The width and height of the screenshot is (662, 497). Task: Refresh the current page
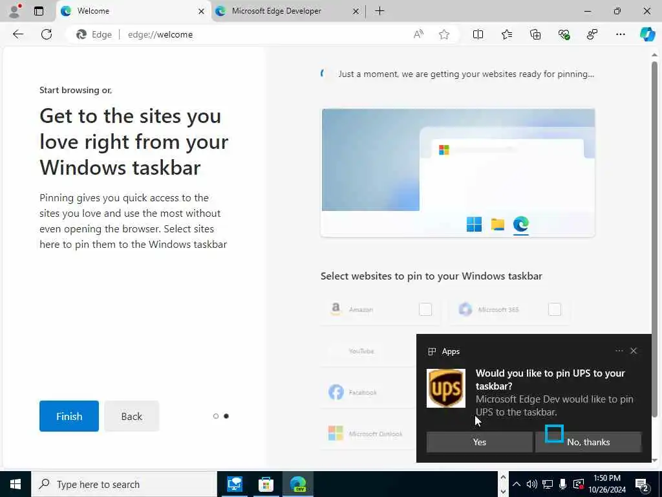click(x=47, y=34)
